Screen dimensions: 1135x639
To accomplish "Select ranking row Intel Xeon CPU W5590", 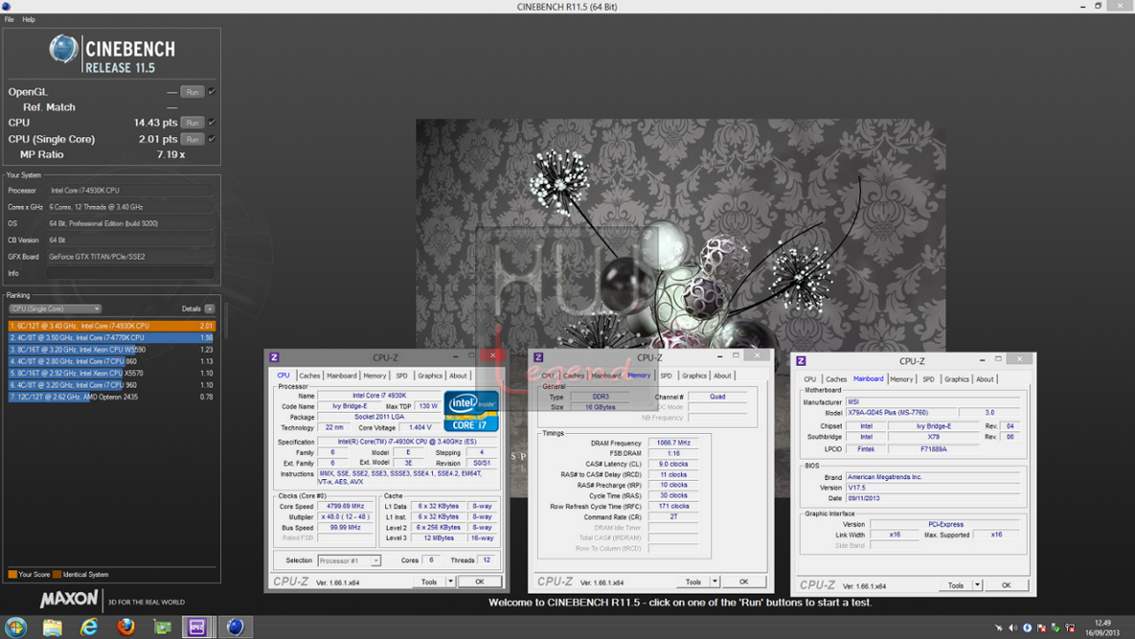I will click(x=111, y=349).
